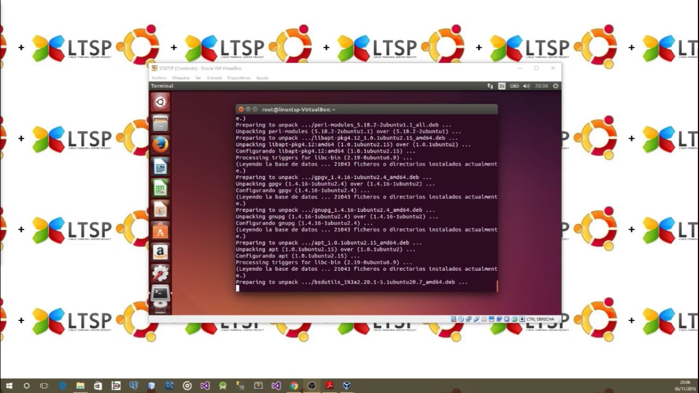This screenshot has width=699, height=393.
Task: Open LibreOffice Writer in the launcher
Action: (x=160, y=166)
